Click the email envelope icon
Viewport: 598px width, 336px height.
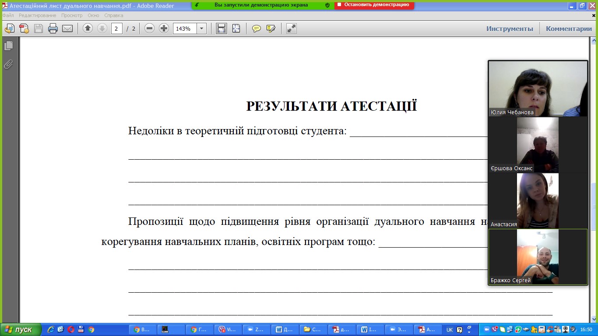point(67,29)
